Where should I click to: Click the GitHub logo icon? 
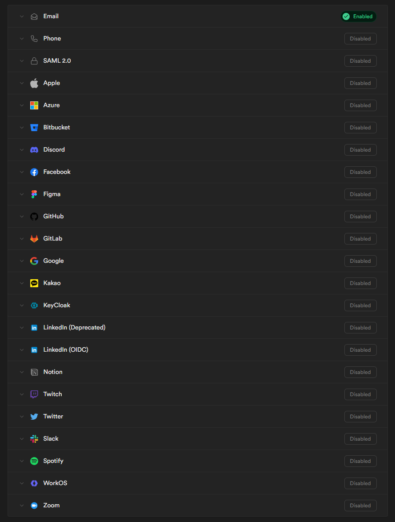click(x=34, y=217)
